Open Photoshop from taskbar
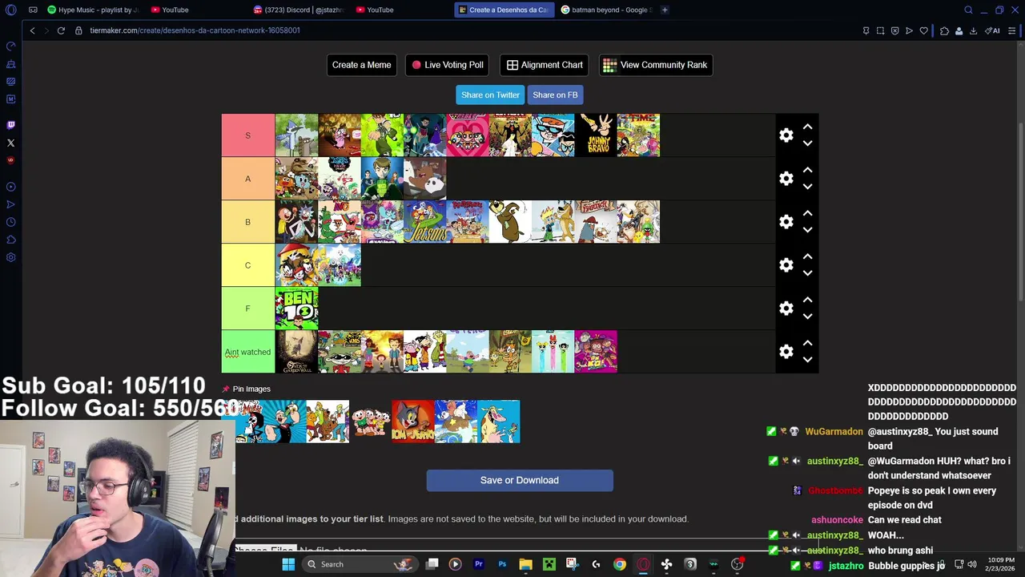The height and width of the screenshot is (577, 1025). (502, 564)
